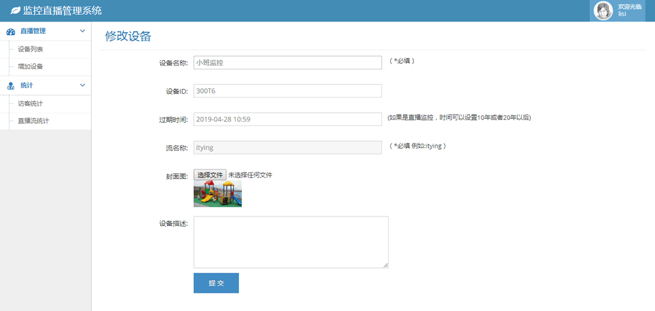Click the 未选择任何文件 text
Viewport: 655px width, 311px height.
251,175
